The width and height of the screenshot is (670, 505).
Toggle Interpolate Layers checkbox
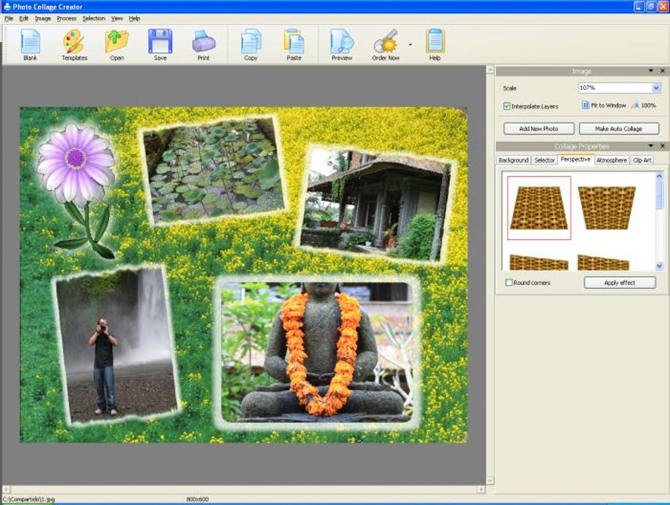(x=507, y=106)
